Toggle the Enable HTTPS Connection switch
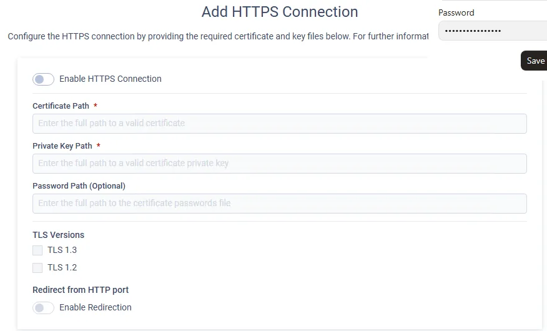 click(x=43, y=79)
